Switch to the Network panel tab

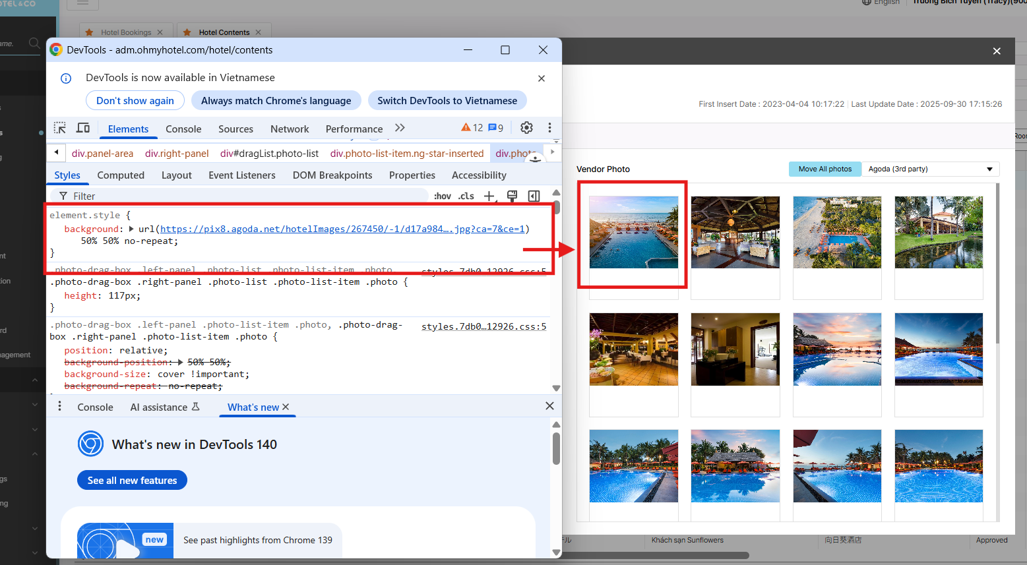point(290,129)
